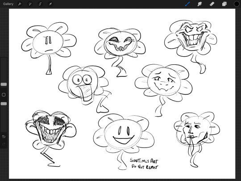The image size is (241, 181).
Task: Open the Actions wrench menu
Action: (20, 4)
